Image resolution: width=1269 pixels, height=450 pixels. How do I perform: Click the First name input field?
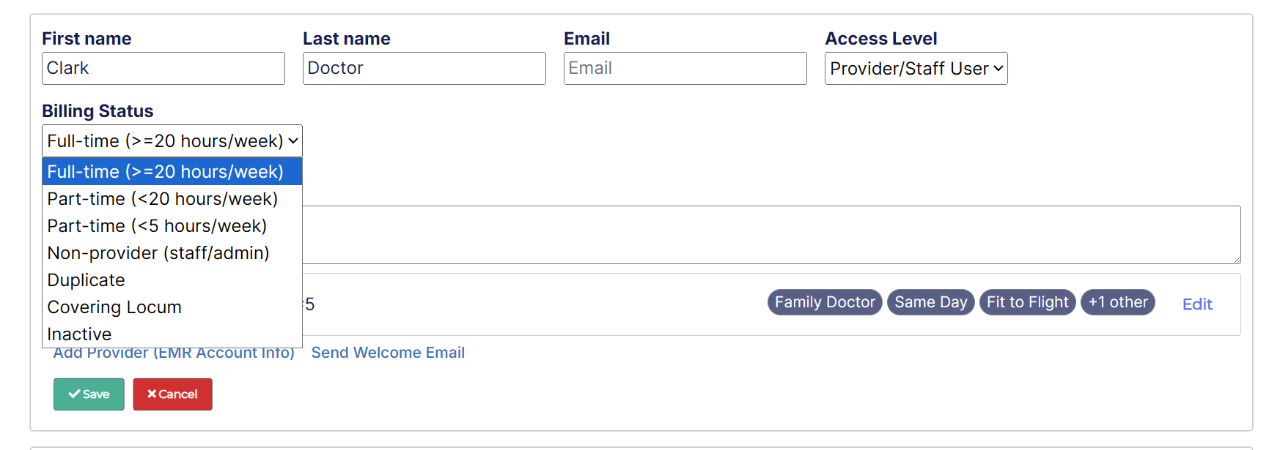pyautogui.click(x=163, y=69)
